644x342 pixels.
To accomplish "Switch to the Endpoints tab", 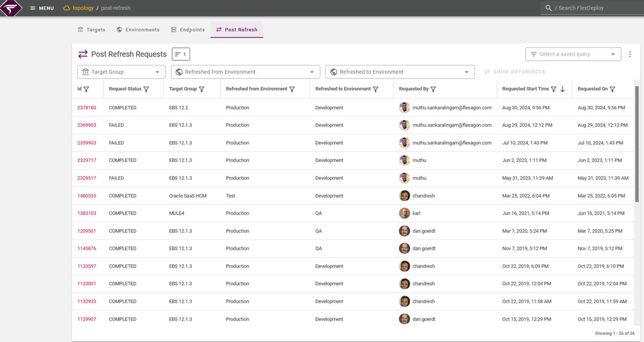I will [x=188, y=30].
